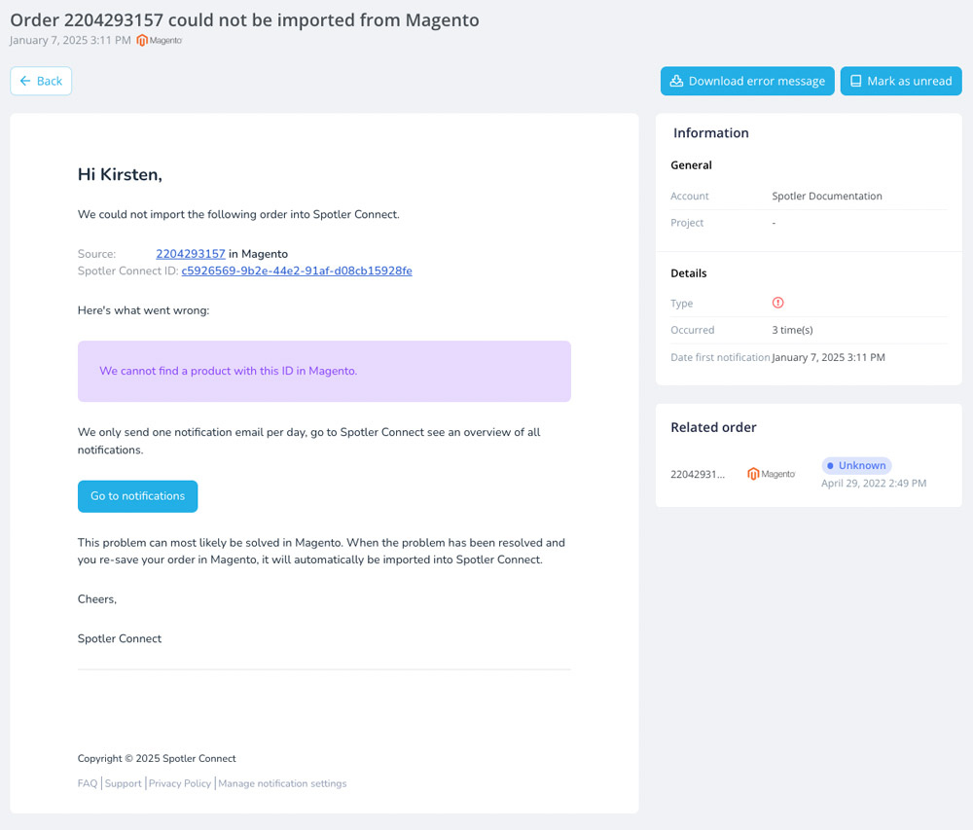Screen dimensions: 973x830
Task: Go back using the Back button
Action: [41, 82]
